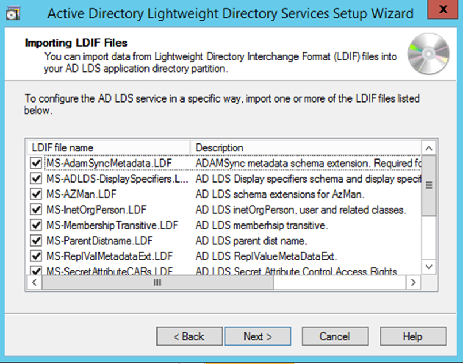
Task: Uncheck MS-ParentDistname.LDF checkbox
Action: coord(36,240)
